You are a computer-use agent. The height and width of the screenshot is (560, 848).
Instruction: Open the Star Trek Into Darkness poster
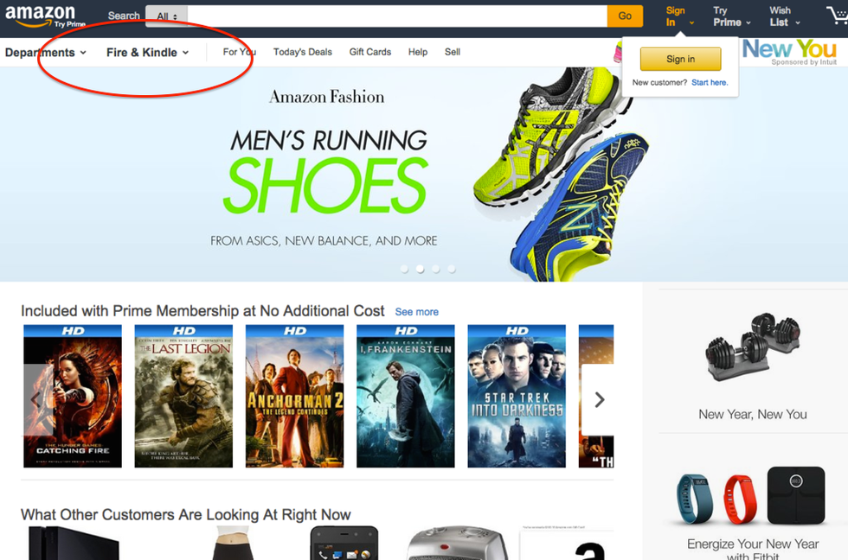(x=517, y=396)
